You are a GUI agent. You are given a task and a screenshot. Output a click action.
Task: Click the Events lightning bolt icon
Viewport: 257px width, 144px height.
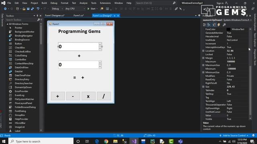coord(219,25)
